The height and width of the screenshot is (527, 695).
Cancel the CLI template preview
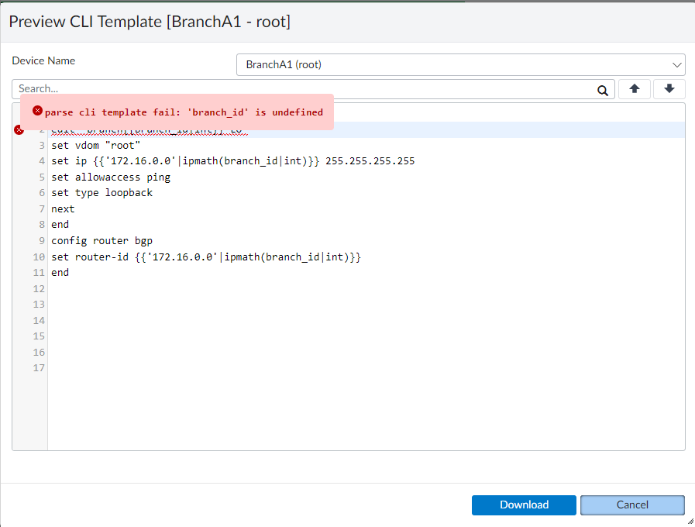pyautogui.click(x=632, y=505)
